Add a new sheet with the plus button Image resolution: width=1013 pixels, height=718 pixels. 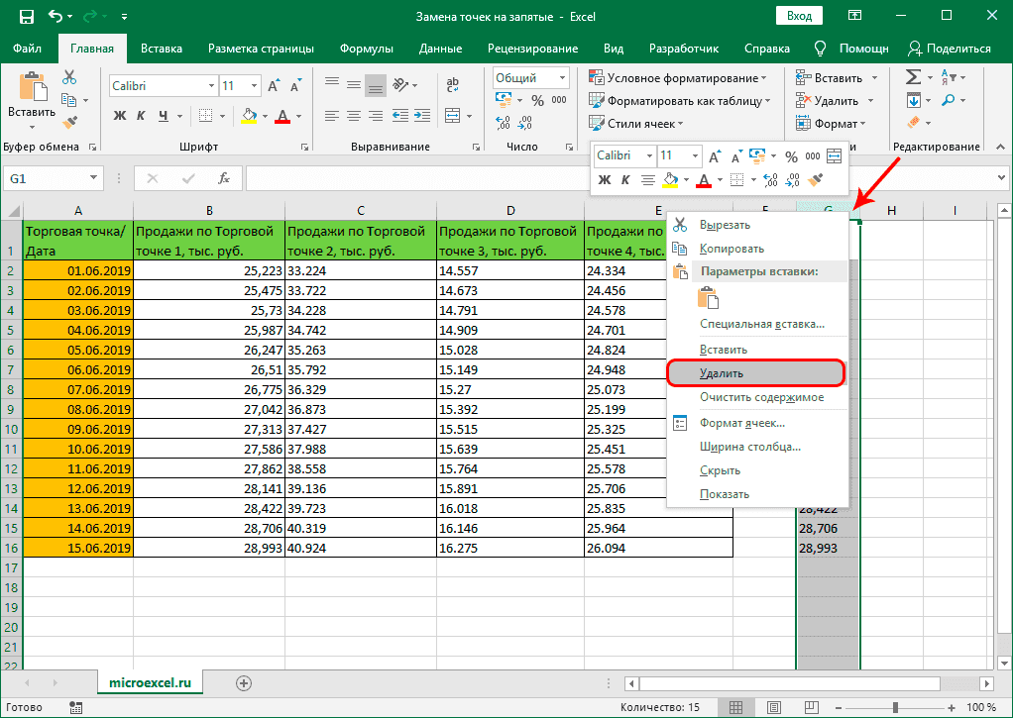(x=244, y=682)
